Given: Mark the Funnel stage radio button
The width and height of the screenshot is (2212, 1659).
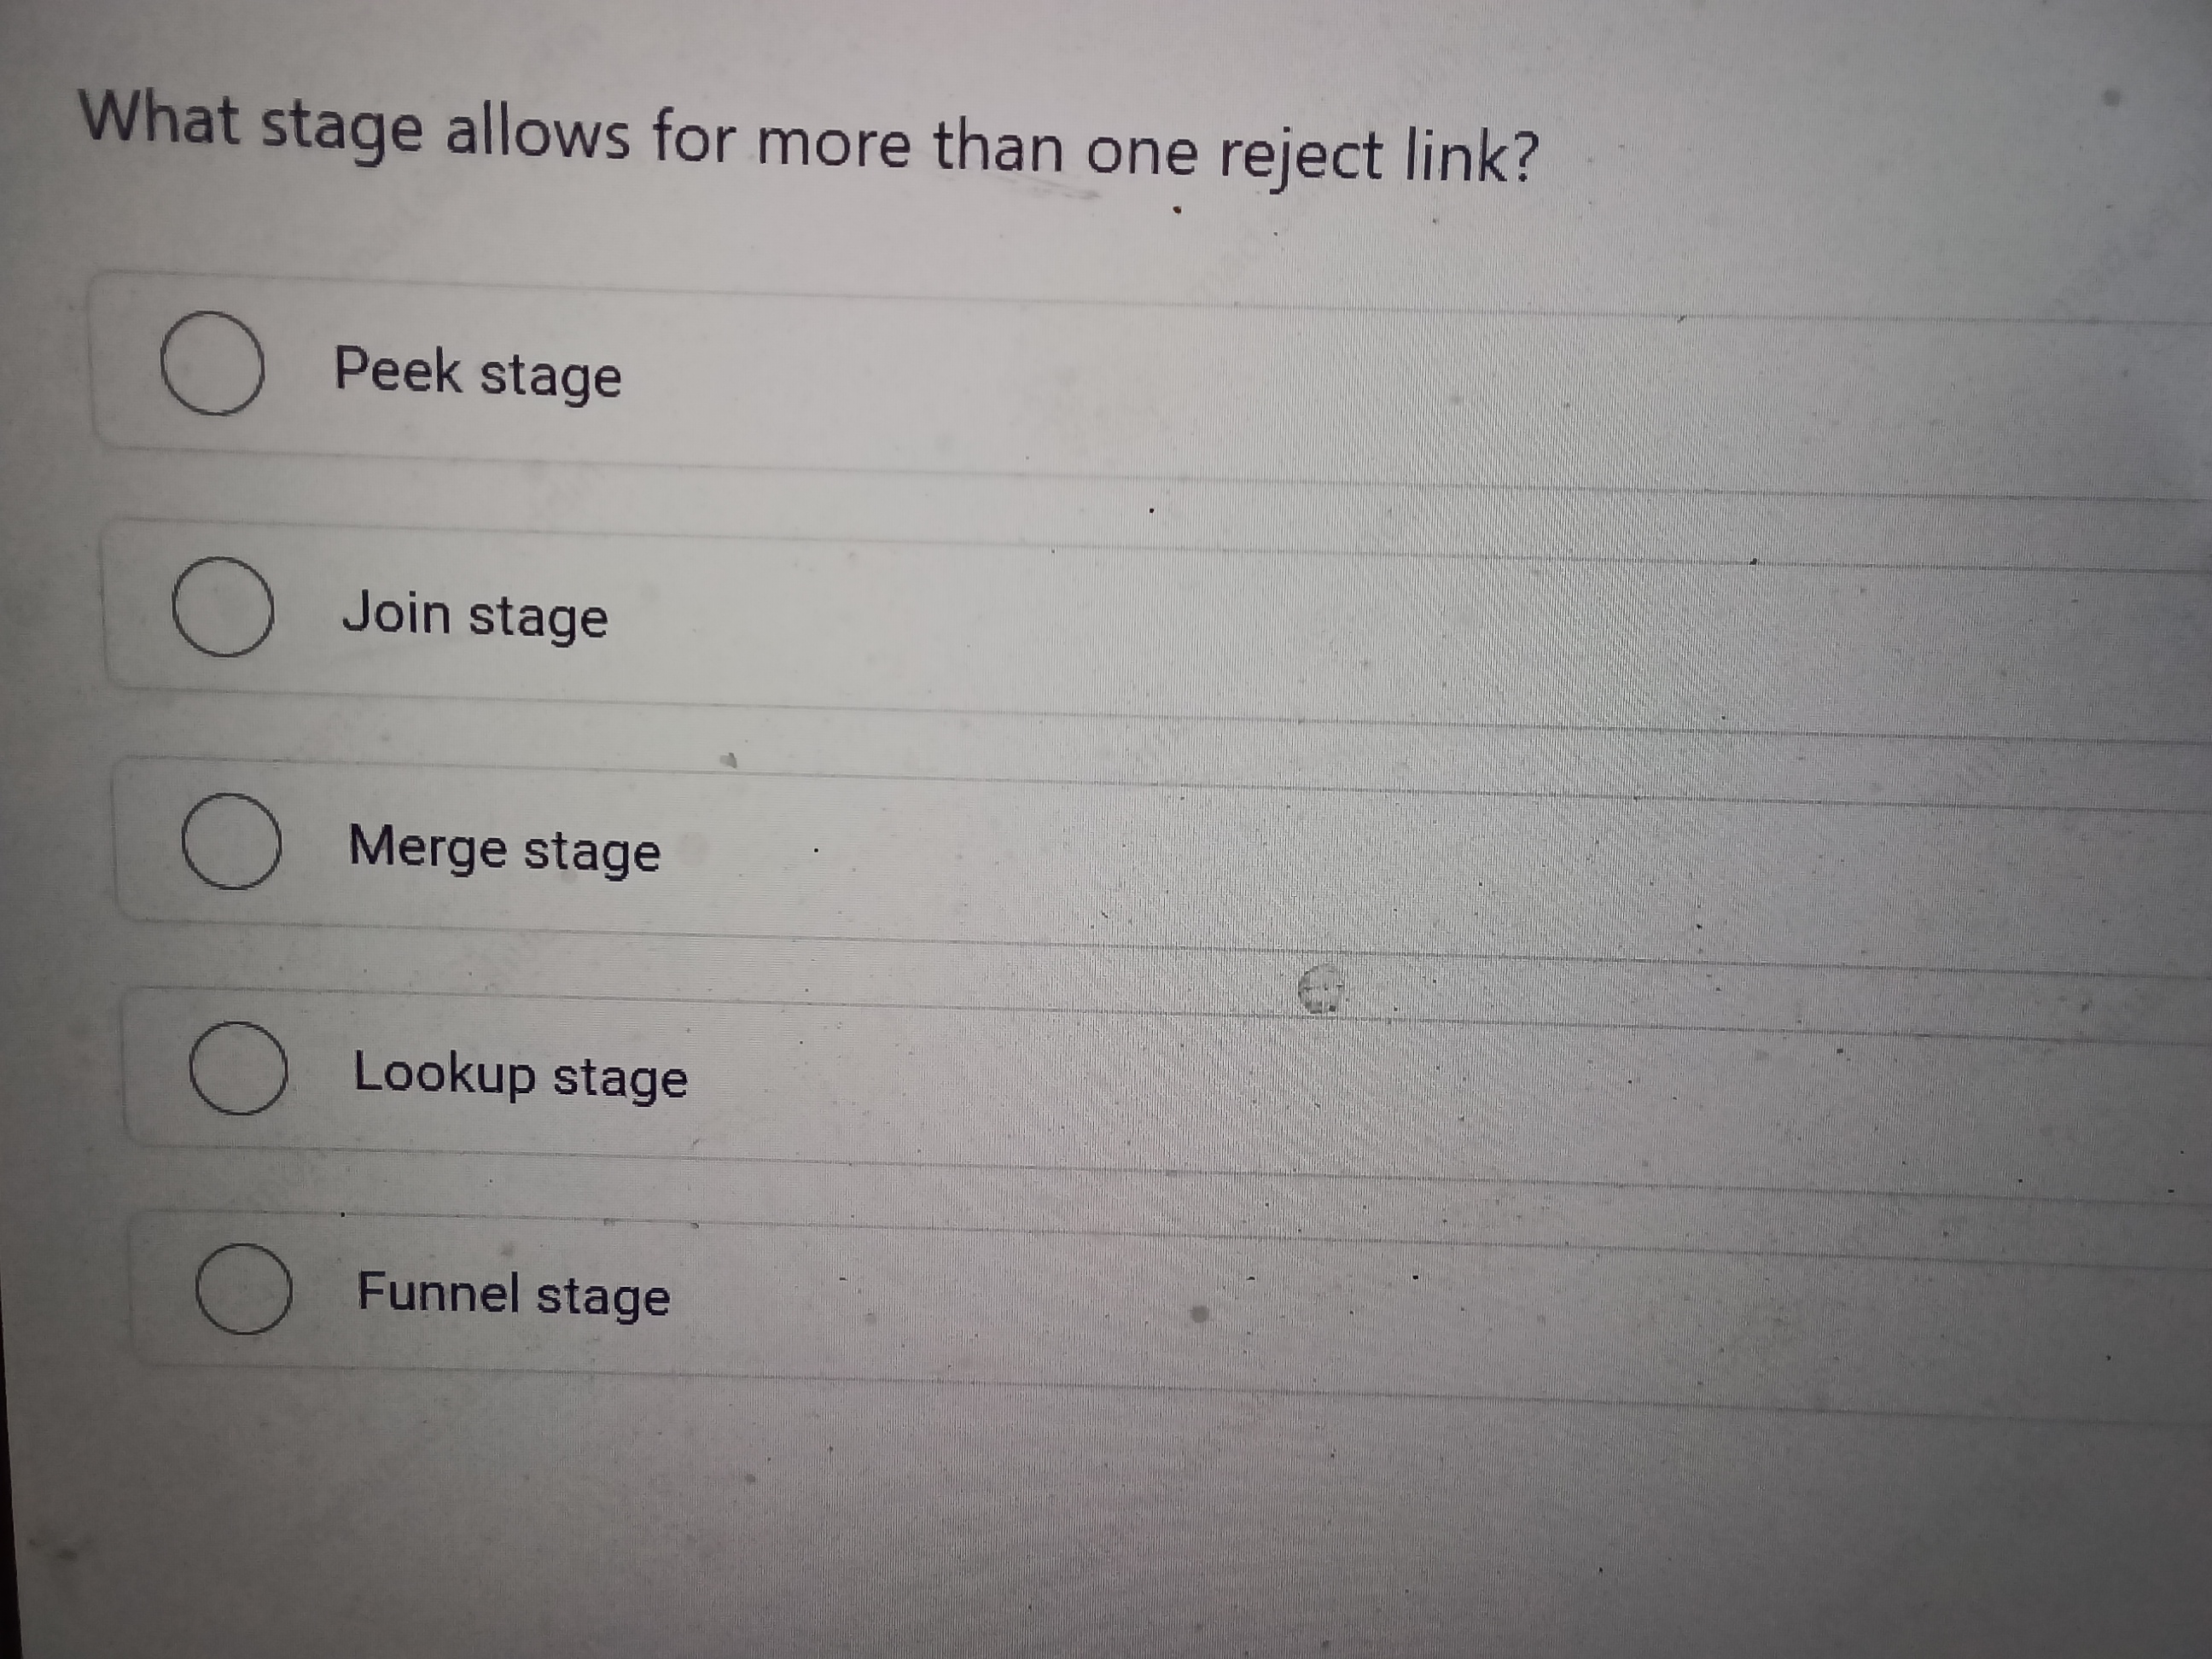Looking at the screenshot, I should [244, 1289].
